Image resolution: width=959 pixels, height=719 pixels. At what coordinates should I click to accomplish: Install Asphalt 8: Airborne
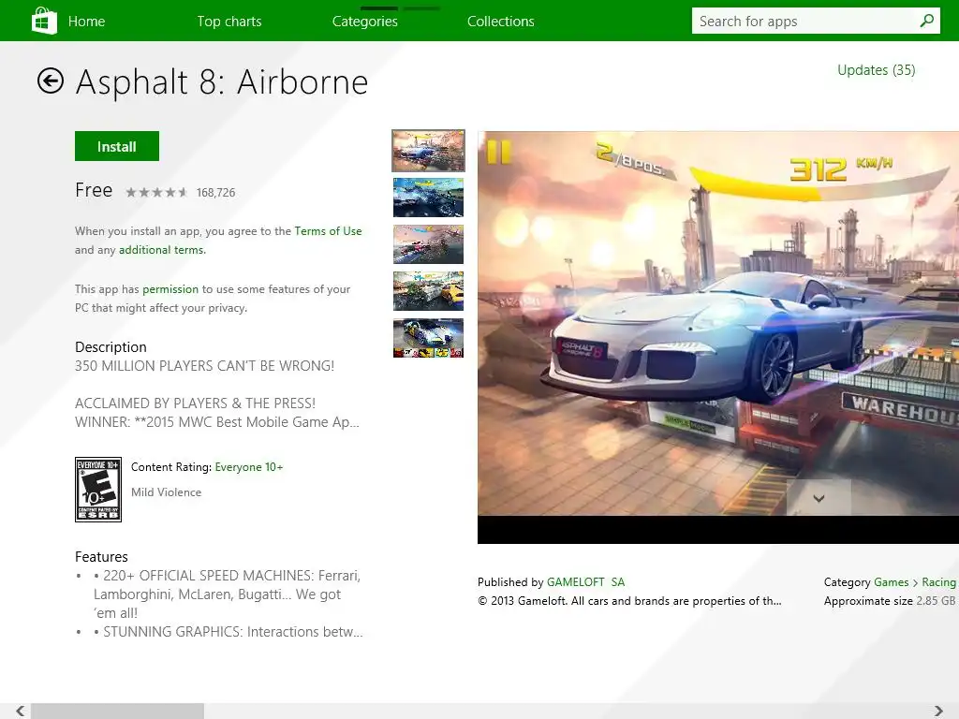(117, 146)
